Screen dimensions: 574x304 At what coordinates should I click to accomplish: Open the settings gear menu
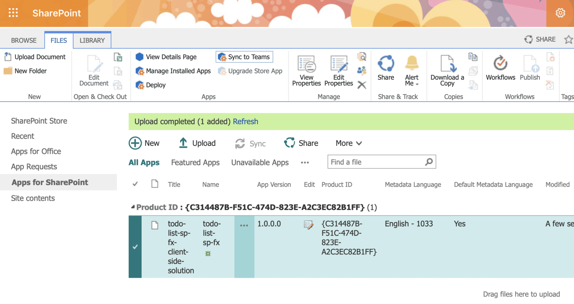[x=560, y=13]
